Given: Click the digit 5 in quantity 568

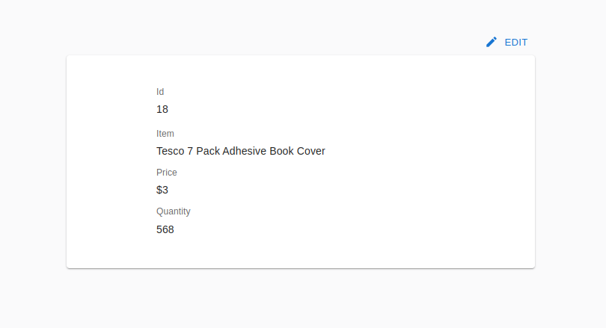Looking at the screenshot, I should click(x=159, y=229).
